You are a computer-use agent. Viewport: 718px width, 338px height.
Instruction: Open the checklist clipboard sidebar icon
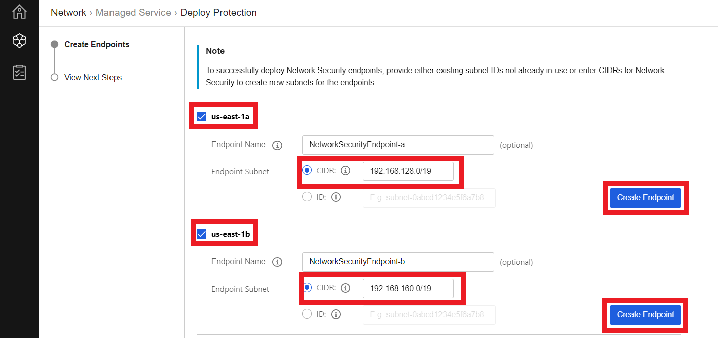tap(19, 72)
